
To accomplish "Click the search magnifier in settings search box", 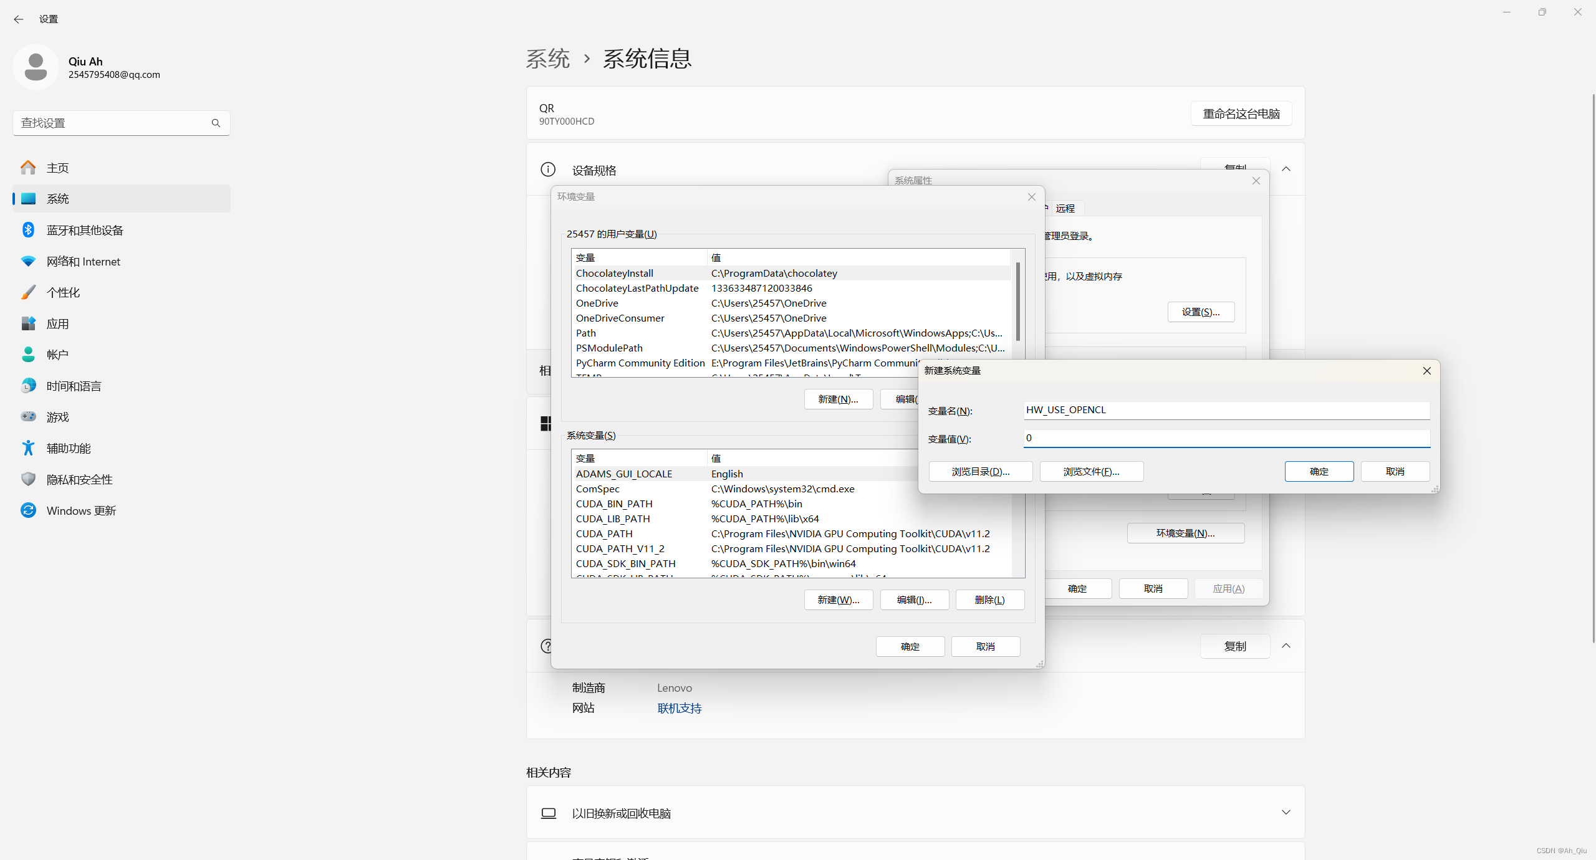I will click(216, 123).
